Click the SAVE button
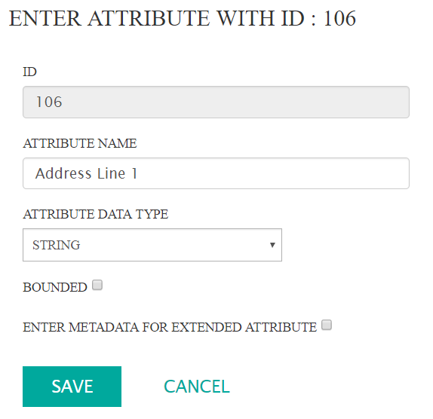433x419 pixels. [x=72, y=386]
